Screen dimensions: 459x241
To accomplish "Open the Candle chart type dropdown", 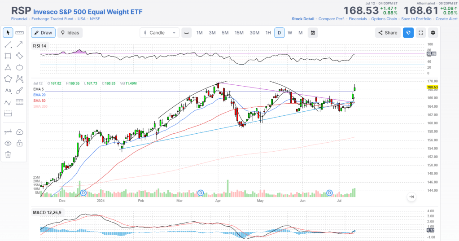I will click(159, 33).
